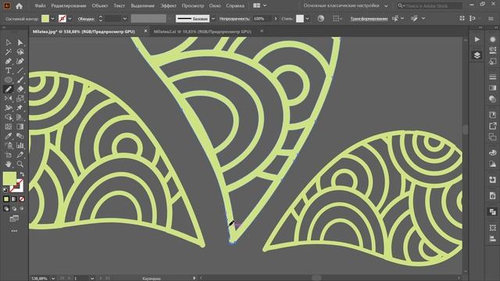Select the Shape Builder tool
This screenshot has height=281, width=500.
9,117
